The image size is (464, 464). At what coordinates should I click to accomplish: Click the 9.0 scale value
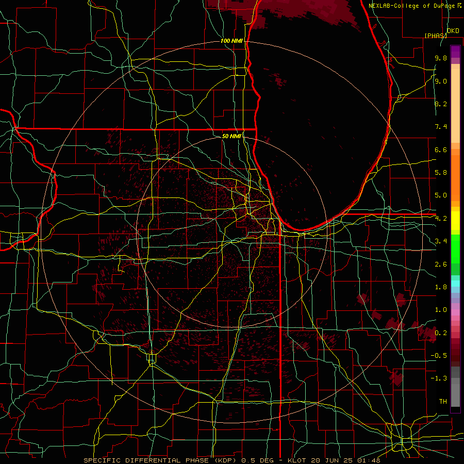pyautogui.click(x=441, y=81)
